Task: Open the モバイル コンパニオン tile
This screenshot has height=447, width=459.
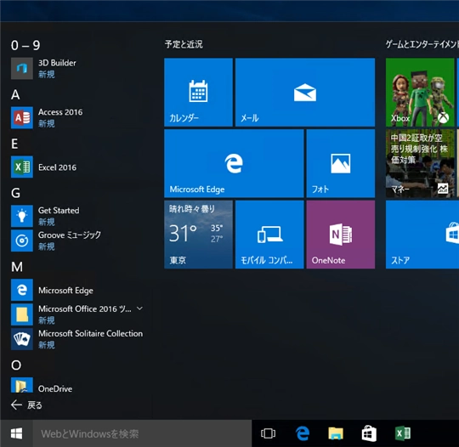Action: tap(269, 235)
